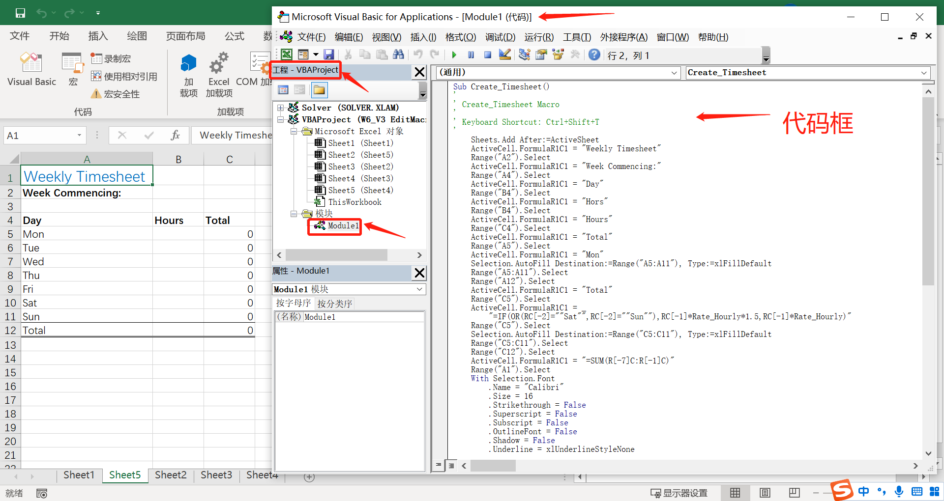The image size is (944, 501).
Task: Click View Object icon in project pane
Action: click(299, 90)
